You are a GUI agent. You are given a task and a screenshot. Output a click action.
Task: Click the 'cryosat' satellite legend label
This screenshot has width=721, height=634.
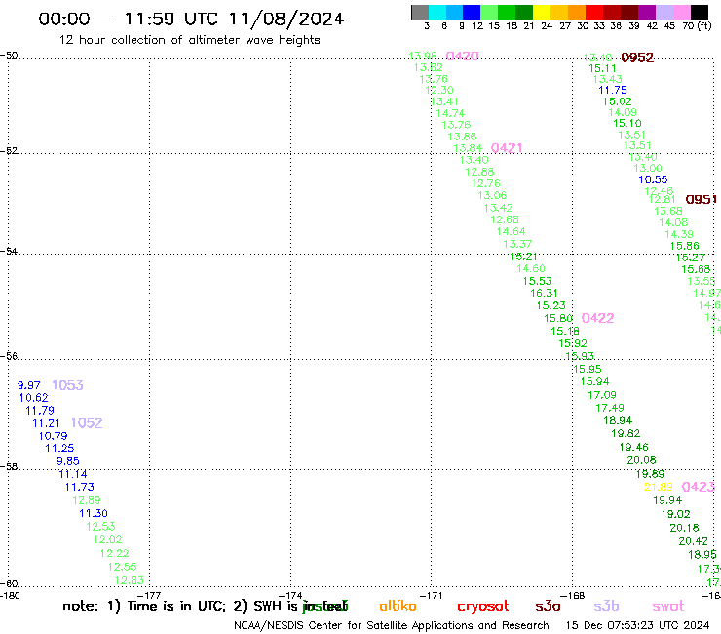coord(483,607)
